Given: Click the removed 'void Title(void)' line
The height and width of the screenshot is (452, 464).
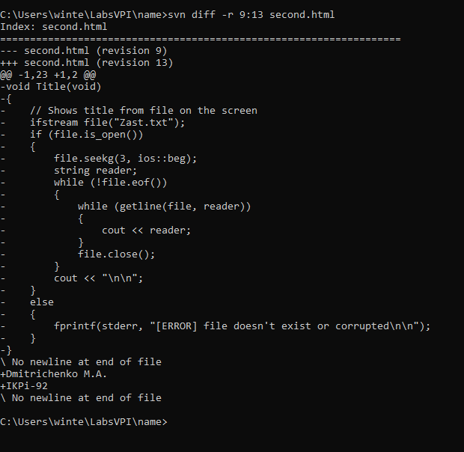Looking at the screenshot, I should tap(51, 87).
